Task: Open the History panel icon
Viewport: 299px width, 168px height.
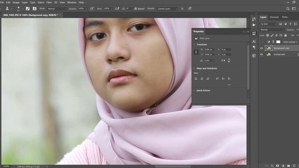Action: [x=254, y=19]
